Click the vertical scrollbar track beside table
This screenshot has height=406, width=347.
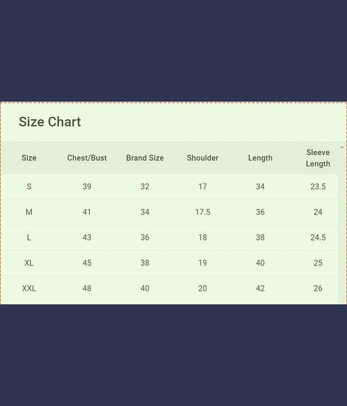pos(342,228)
